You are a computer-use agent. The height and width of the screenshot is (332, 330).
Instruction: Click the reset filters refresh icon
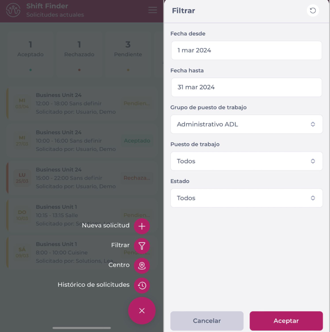click(x=312, y=10)
